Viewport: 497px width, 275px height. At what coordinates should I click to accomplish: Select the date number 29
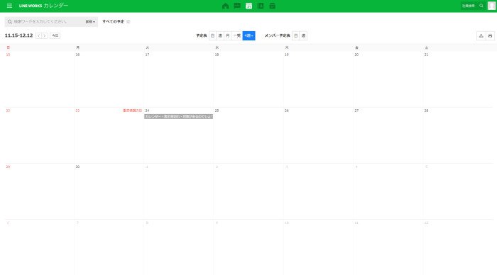coord(8,167)
